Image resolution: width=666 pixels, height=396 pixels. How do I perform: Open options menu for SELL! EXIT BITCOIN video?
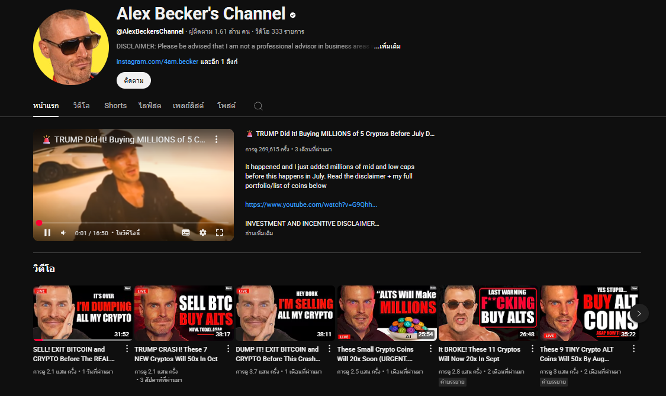tap(127, 349)
